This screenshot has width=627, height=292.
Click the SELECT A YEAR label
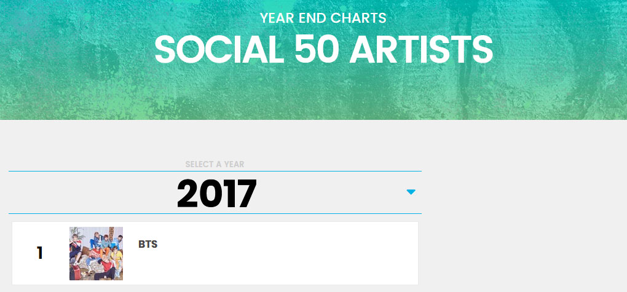coord(215,164)
